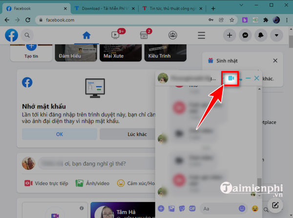Send the quick reaction emoji in chat

pyautogui.click(x=255, y=208)
